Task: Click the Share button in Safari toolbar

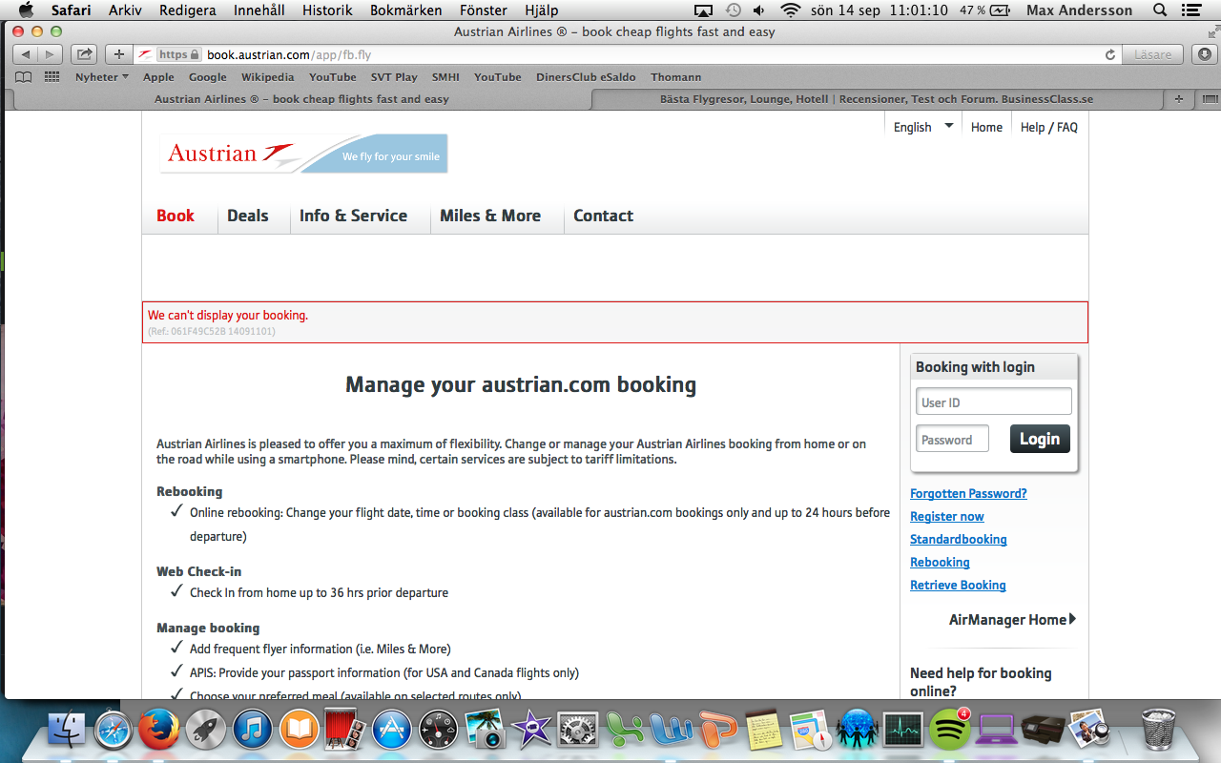Action: coord(85,54)
